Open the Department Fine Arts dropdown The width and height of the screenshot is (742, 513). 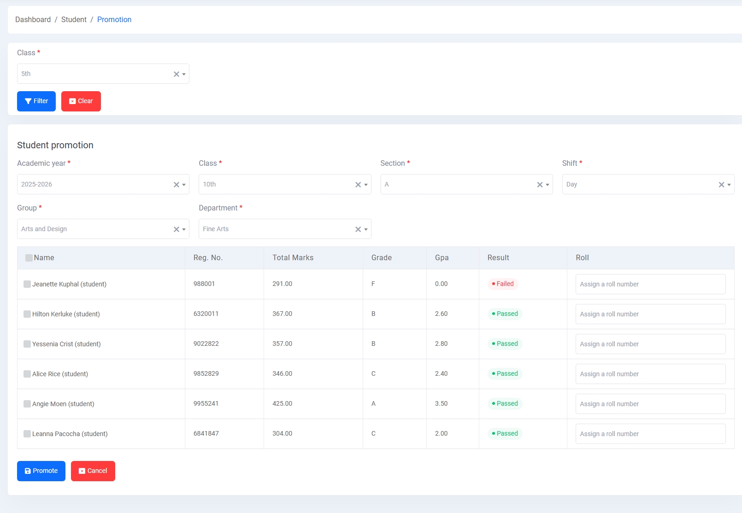pos(277,229)
